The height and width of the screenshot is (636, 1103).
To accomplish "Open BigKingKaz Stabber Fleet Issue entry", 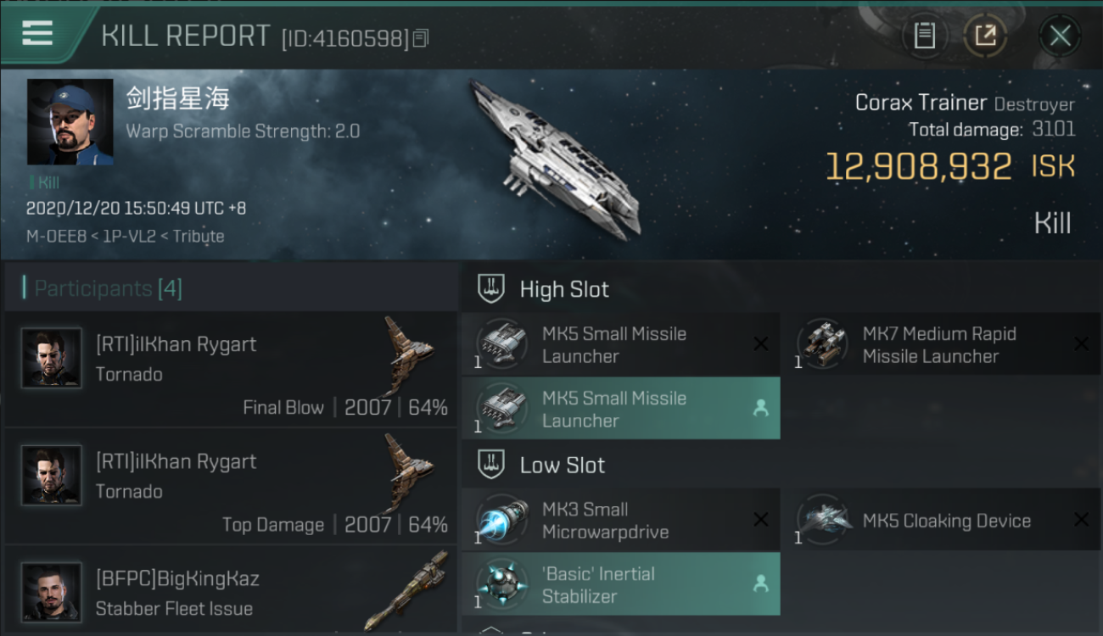I will [231, 591].
